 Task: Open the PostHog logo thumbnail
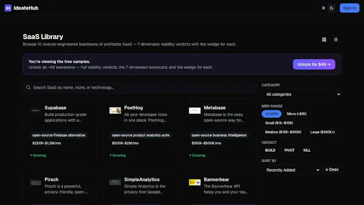(115, 110)
